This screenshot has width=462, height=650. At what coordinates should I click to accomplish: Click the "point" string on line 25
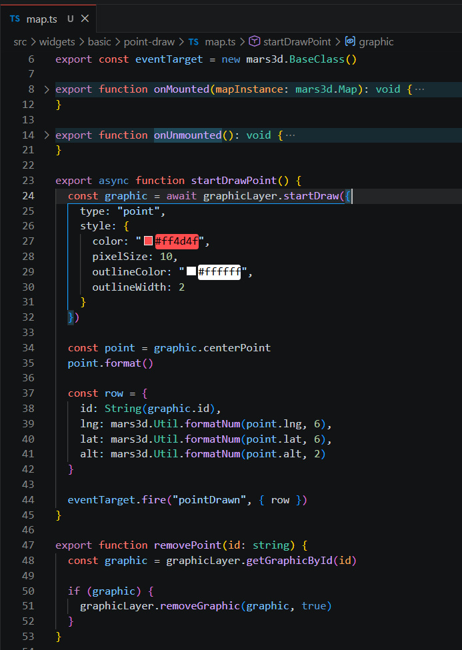point(139,211)
